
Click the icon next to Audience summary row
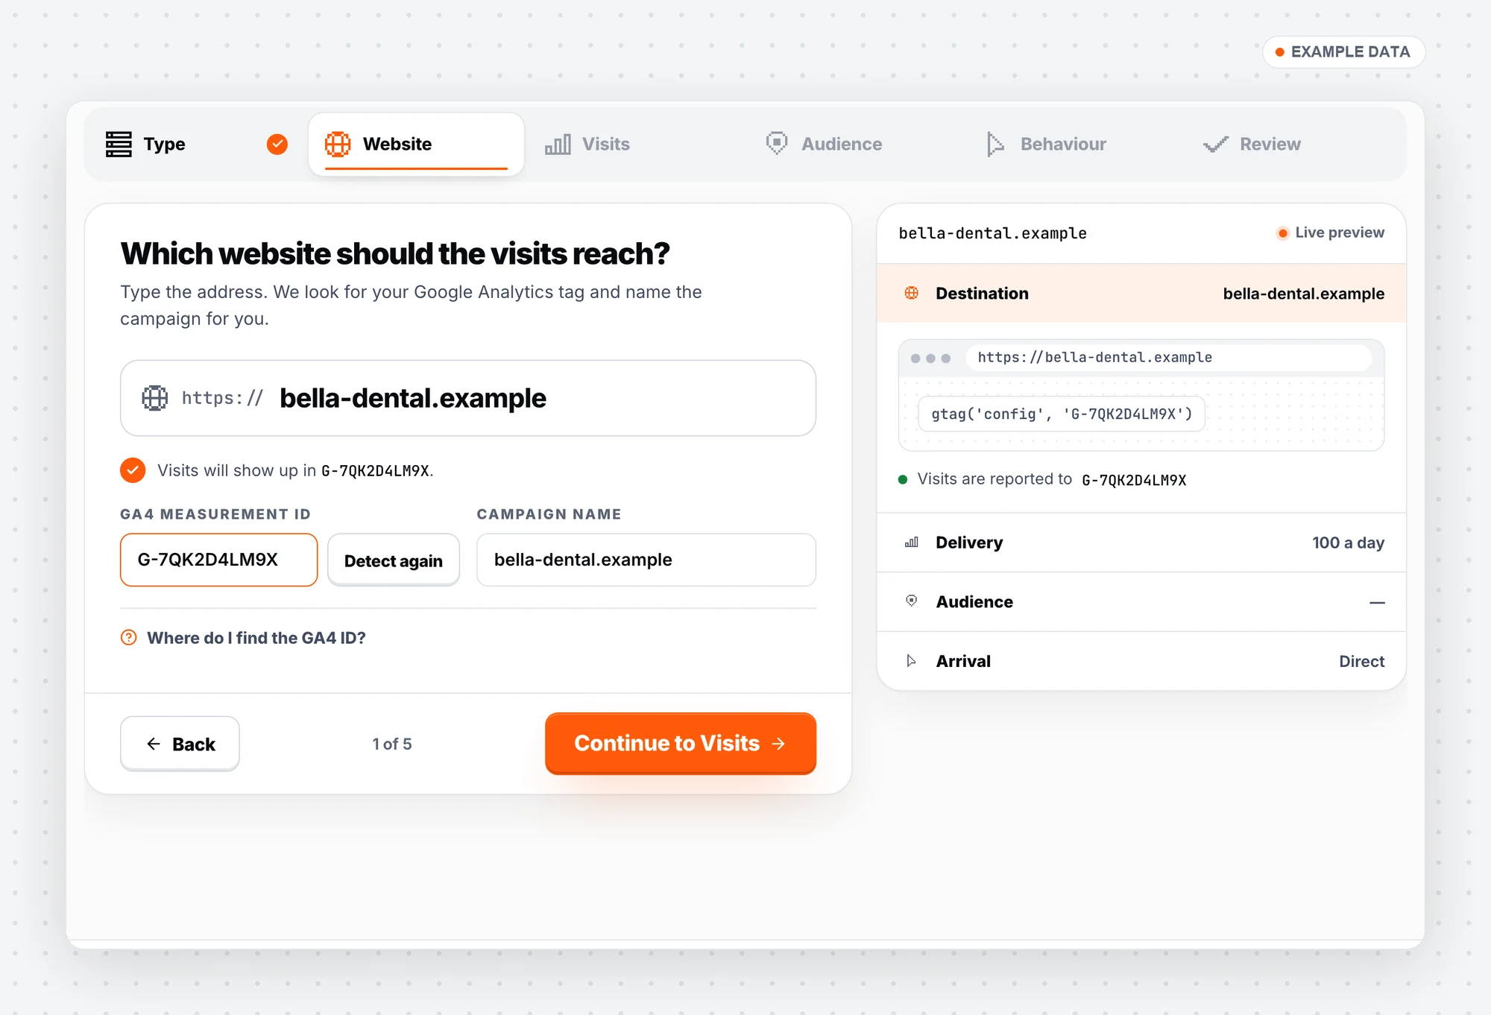(911, 601)
